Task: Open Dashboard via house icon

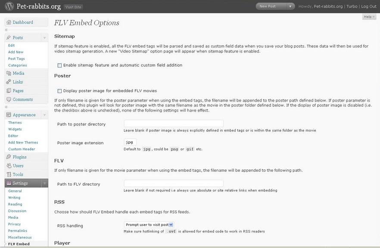Action: pos(9,22)
